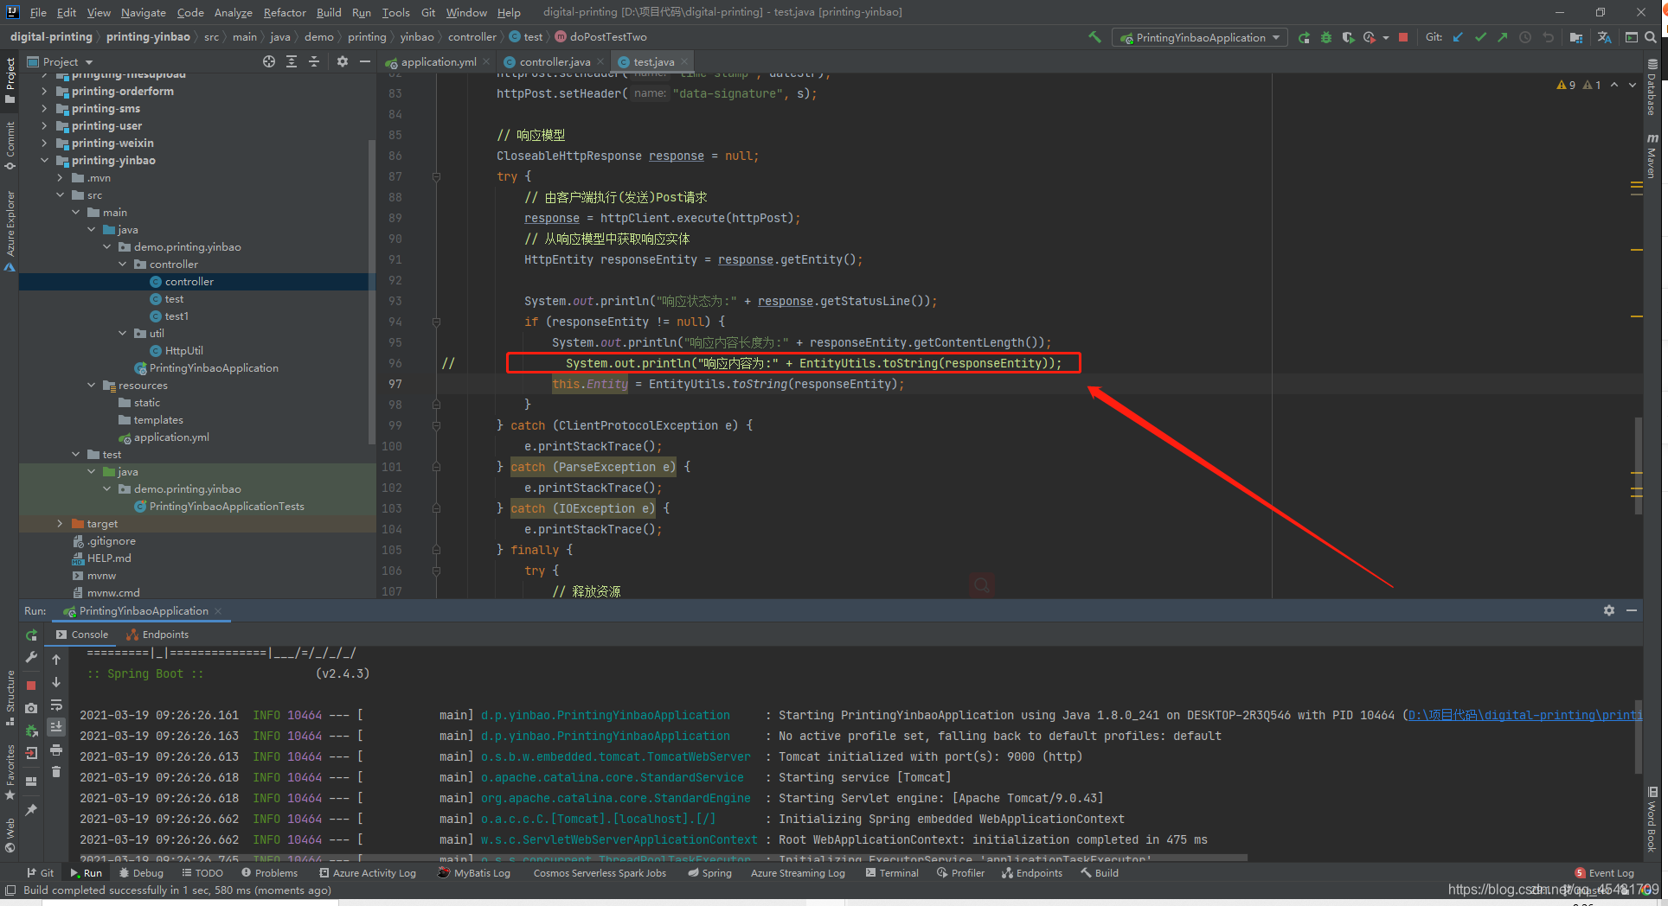
Task: Collapse the demo.printing.yinbao package node
Action: [x=106, y=246]
